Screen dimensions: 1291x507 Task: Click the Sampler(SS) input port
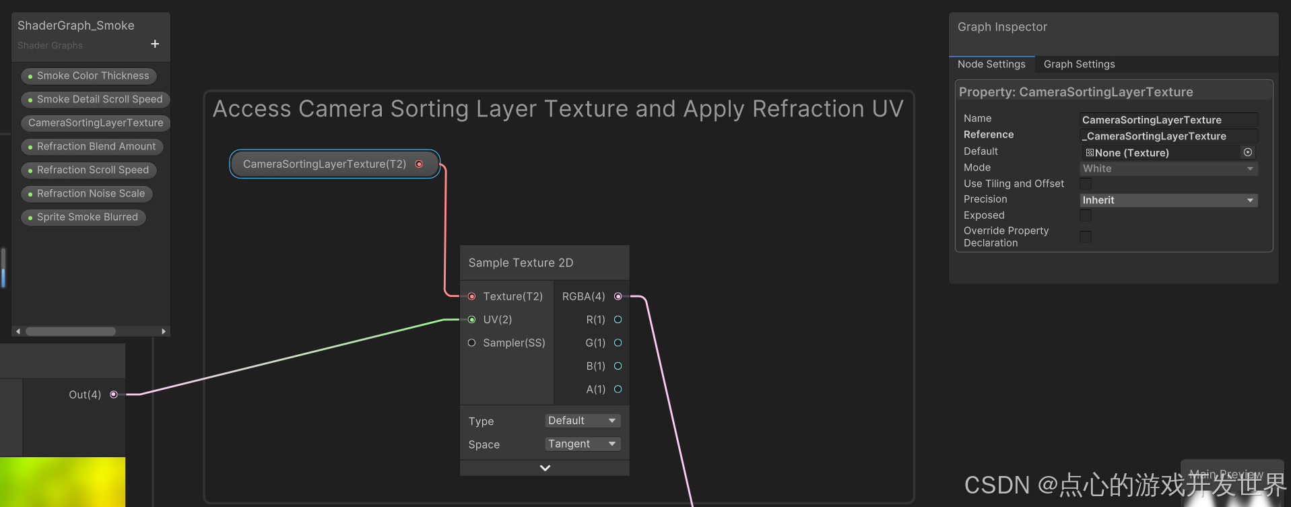[x=471, y=343]
